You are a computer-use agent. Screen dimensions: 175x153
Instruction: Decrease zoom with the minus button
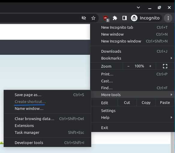128,66
